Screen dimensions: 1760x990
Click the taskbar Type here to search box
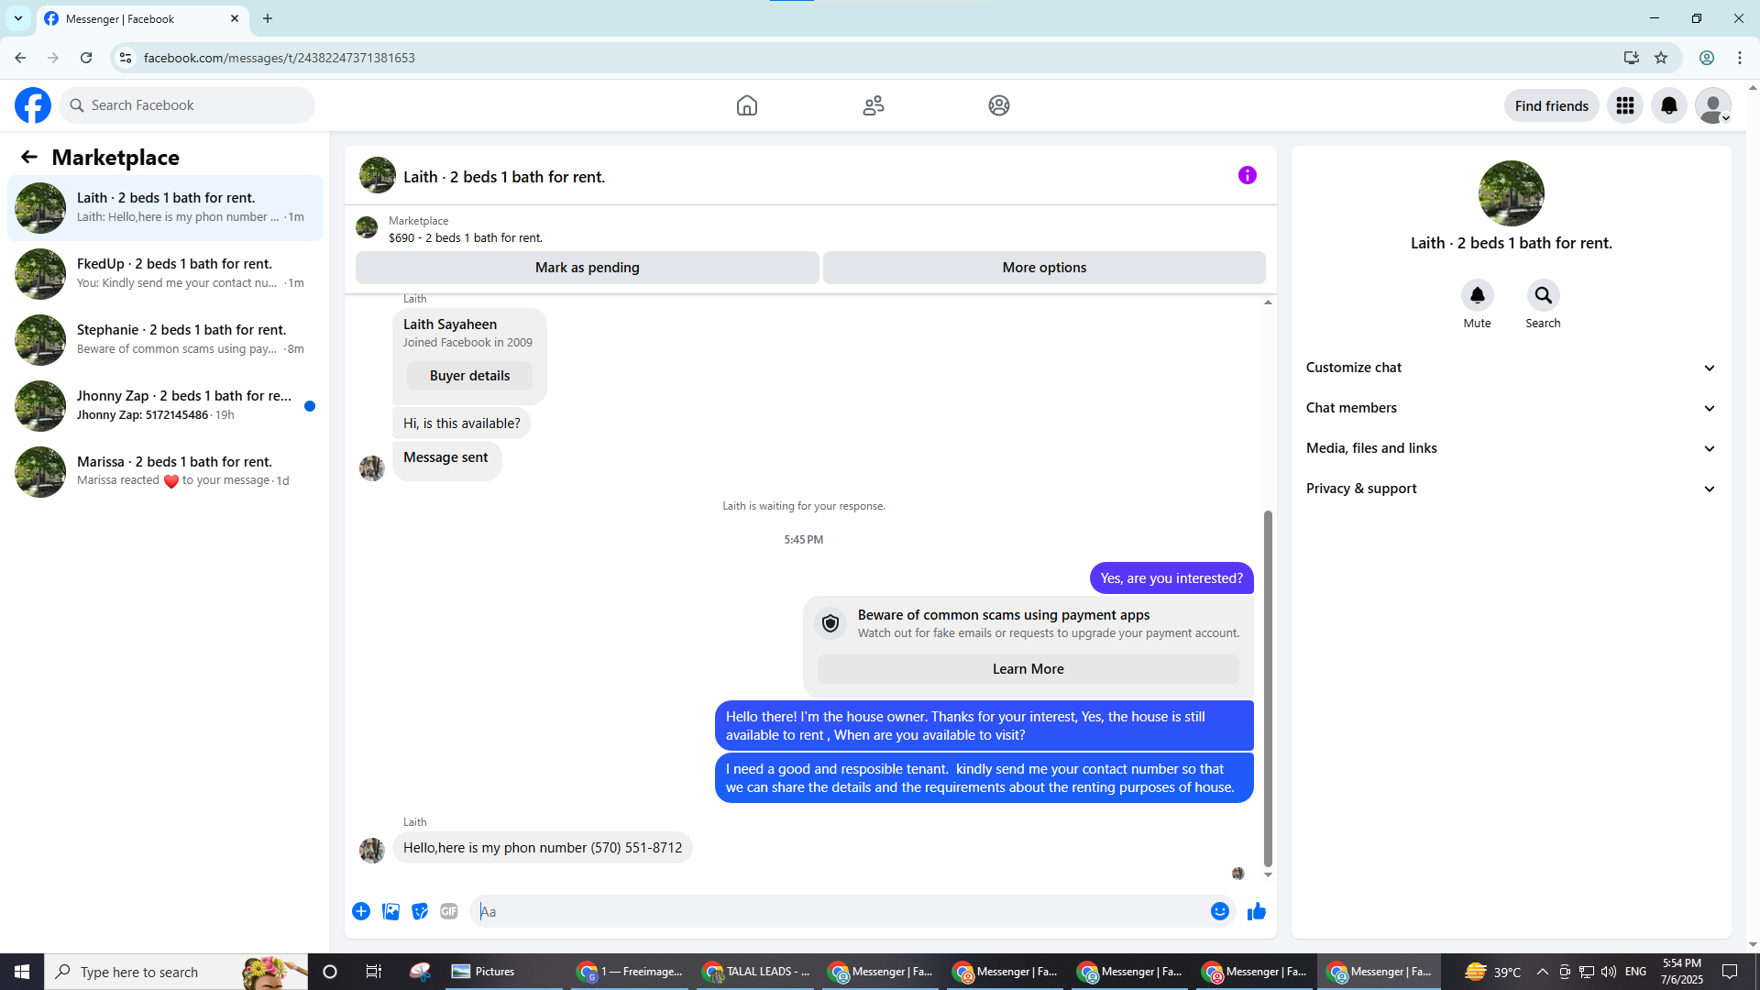176,972
